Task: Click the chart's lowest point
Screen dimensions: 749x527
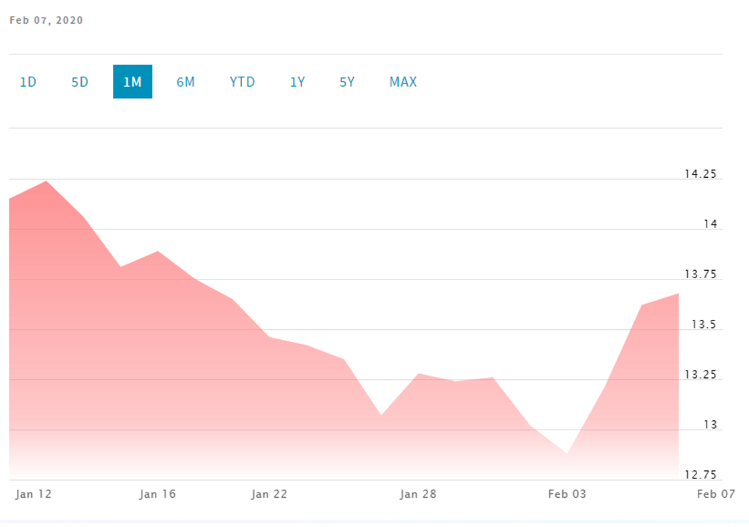Action: coord(568,453)
